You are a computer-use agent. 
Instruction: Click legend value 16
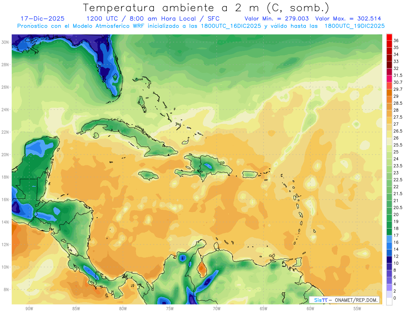[x=396, y=242]
